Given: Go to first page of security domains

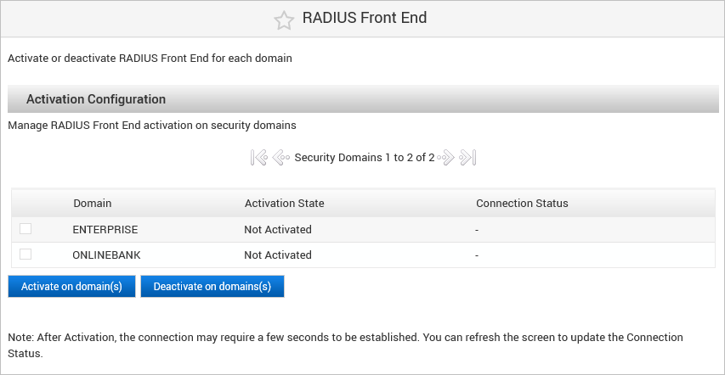Looking at the screenshot, I should 259,158.
